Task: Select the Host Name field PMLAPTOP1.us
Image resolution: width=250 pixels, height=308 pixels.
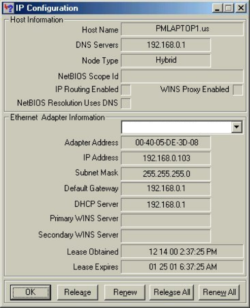Action: (182, 29)
